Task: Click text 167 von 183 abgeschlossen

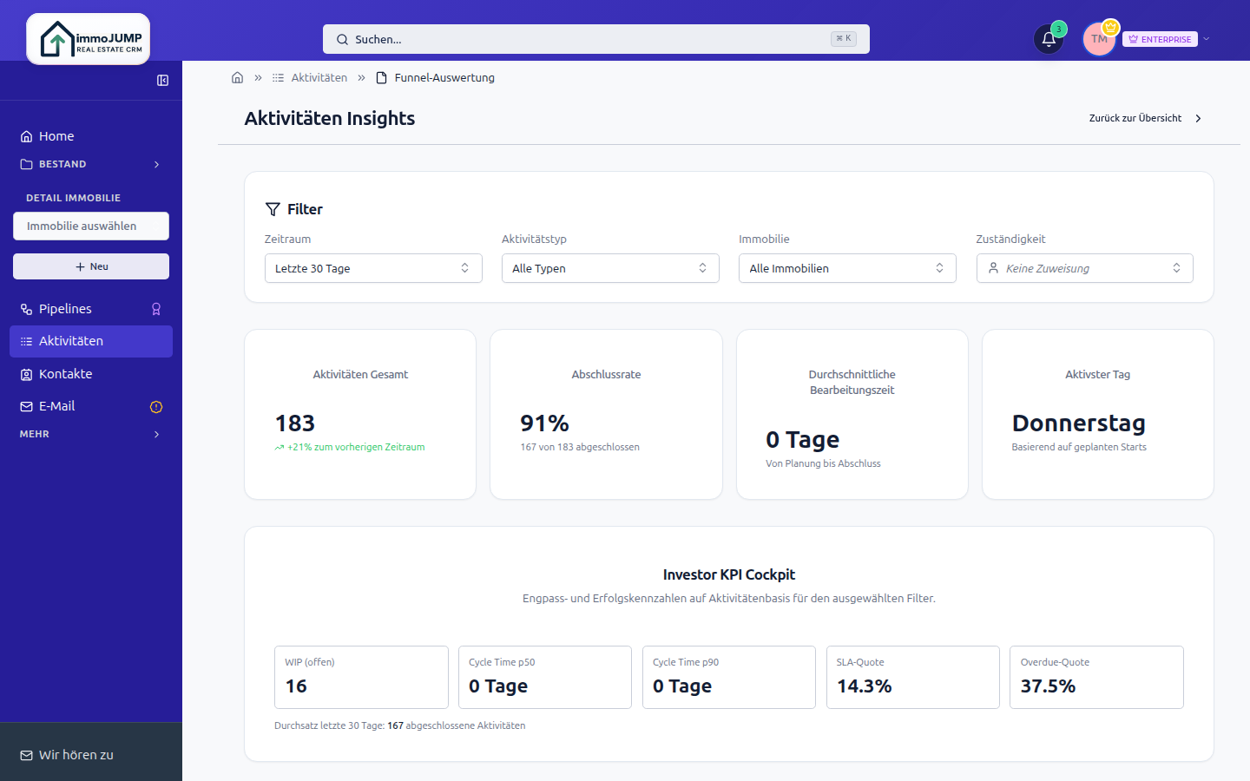Action: pyautogui.click(x=580, y=447)
